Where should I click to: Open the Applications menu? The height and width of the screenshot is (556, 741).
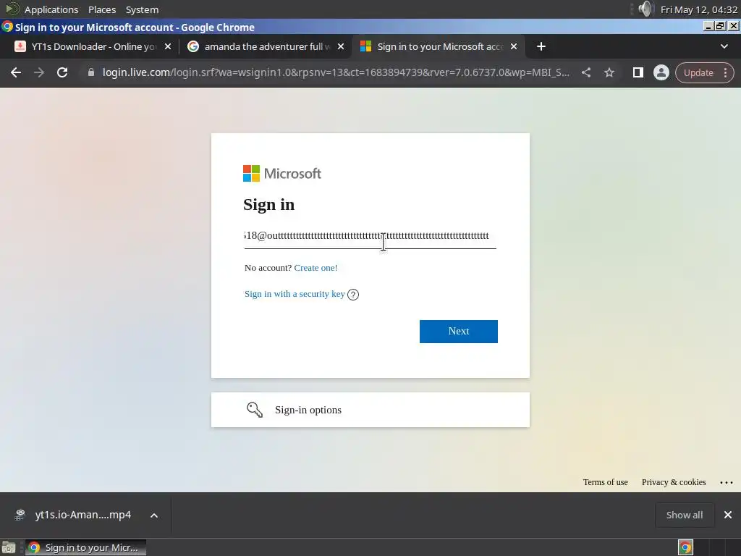[51, 9]
